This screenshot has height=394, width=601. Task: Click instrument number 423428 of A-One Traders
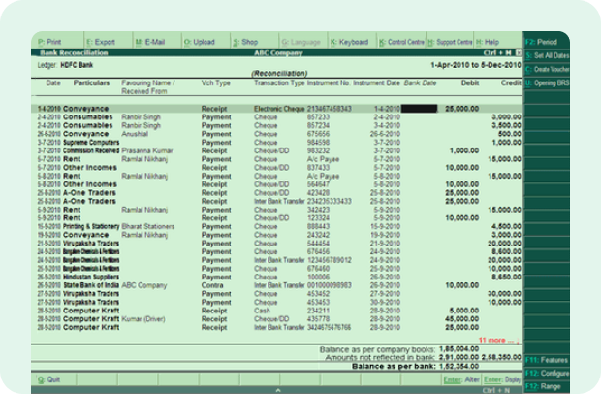pyautogui.click(x=318, y=193)
